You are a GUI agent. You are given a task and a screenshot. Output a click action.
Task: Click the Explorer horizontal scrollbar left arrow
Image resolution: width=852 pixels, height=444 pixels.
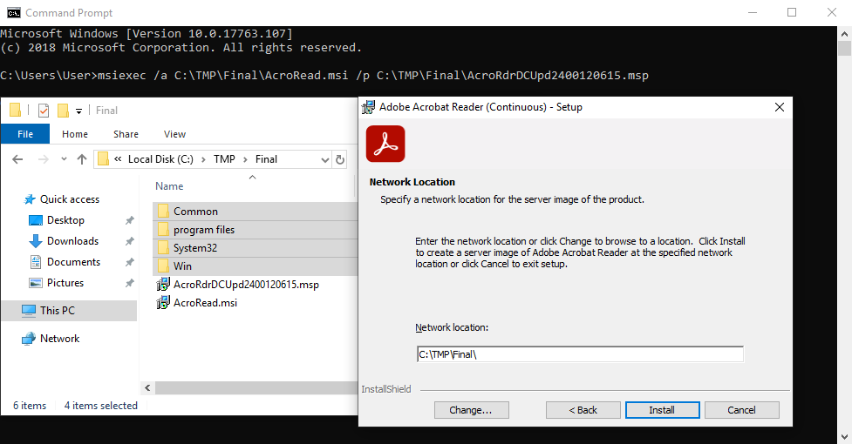coord(147,387)
